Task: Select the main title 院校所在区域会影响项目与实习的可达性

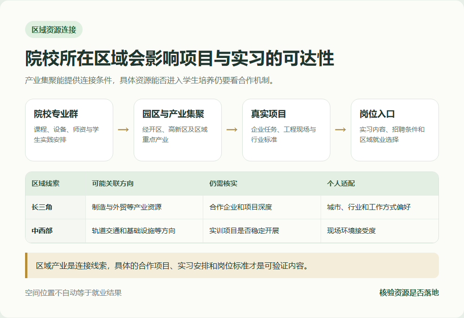Action: (x=180, y=58)
